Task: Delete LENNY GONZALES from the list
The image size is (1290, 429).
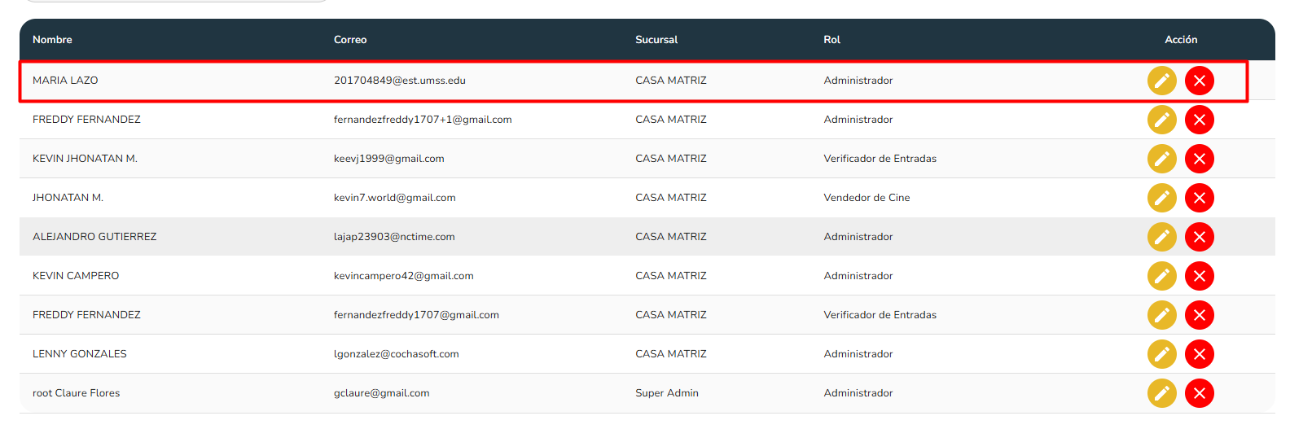Action: [1199, 354]
